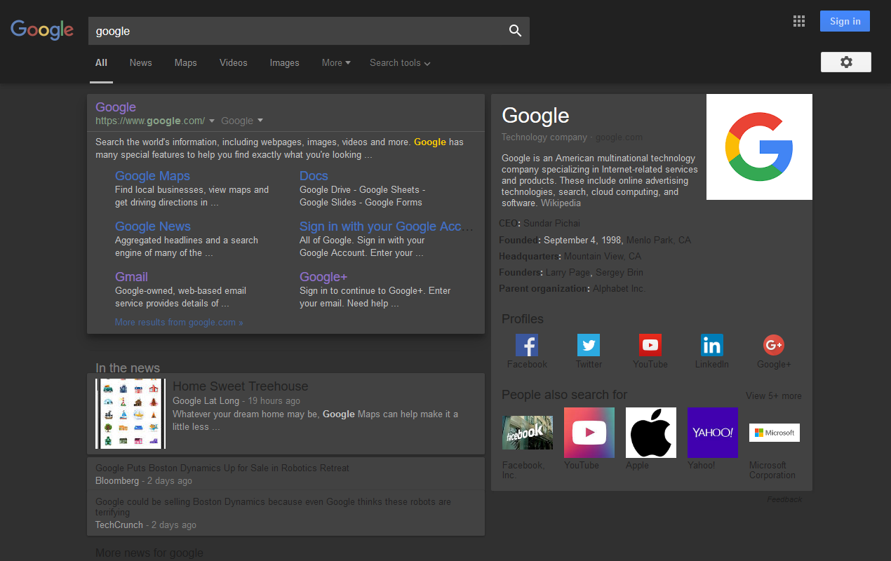Open the grey Google dropdown beside the URL
Image resolution: width=891 pixels, height=561 pixels.
(x=242, y=121)
